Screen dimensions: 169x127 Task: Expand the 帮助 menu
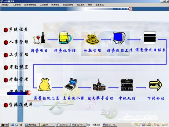(x=90, y=5)
